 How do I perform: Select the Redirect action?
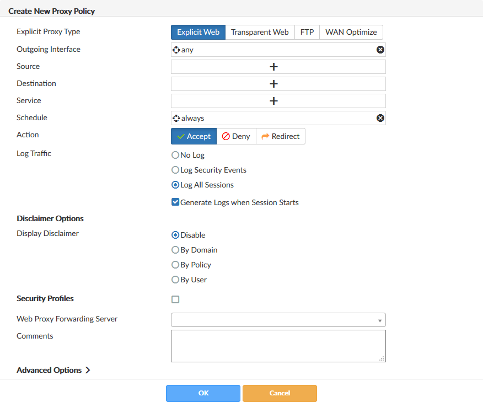coord(280,136)
